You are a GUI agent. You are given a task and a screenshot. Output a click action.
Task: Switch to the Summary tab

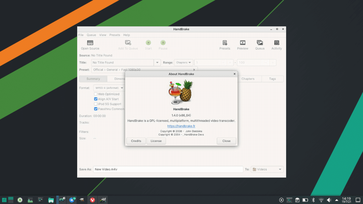pos(93,79)
